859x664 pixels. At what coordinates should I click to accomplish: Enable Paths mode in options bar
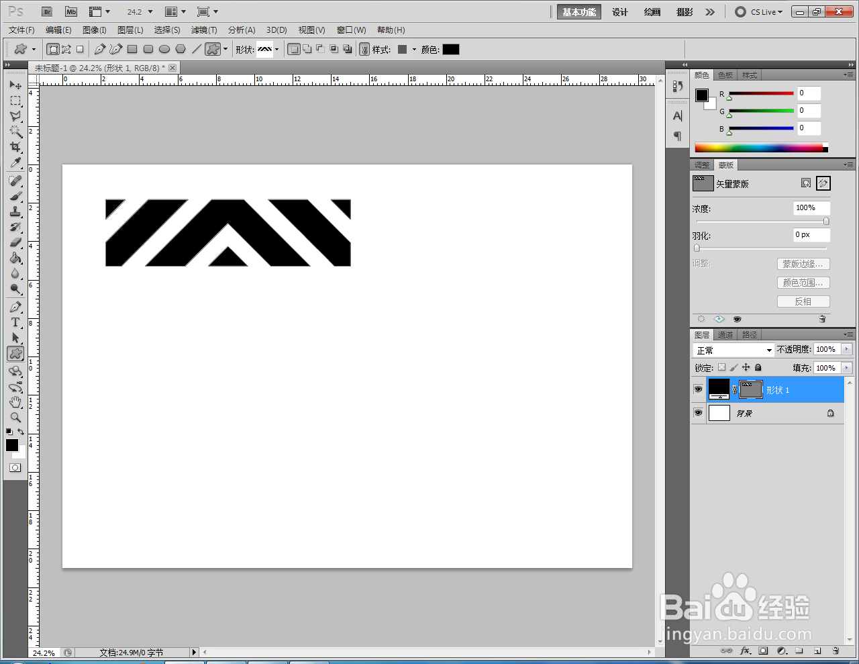pos(66,49)
